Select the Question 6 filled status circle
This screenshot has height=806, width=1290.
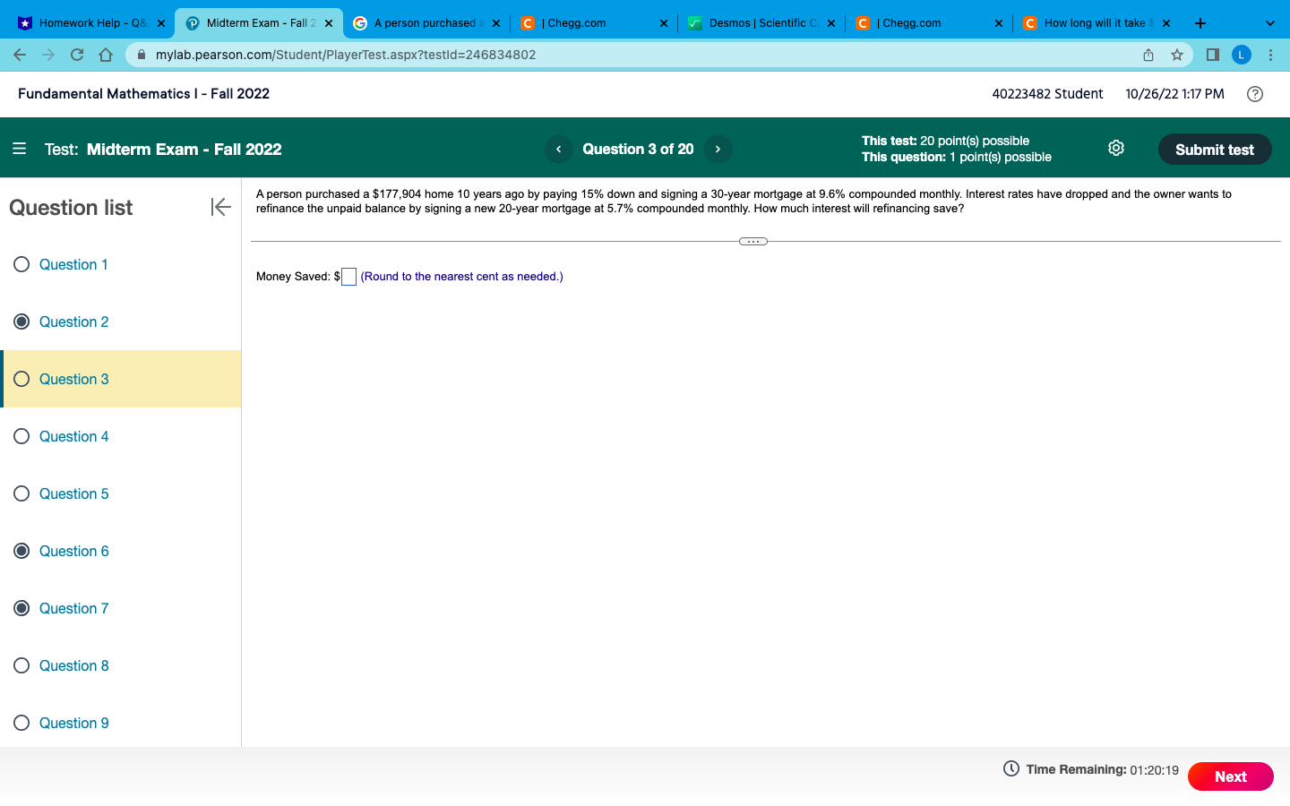[21, 551]
